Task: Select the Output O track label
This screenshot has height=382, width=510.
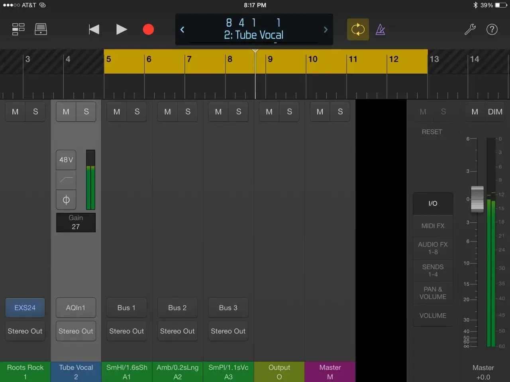Action: pyautogui.click(x=279, y=372)
